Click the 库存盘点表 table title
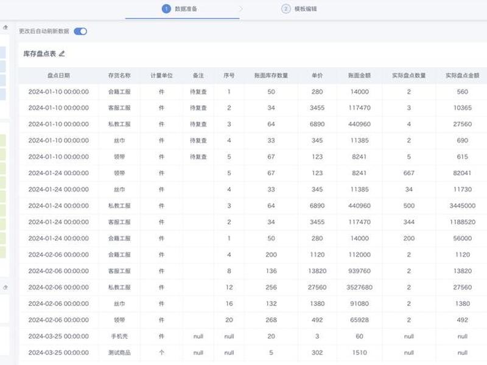 pyautogui.click(x=40, y=54)
